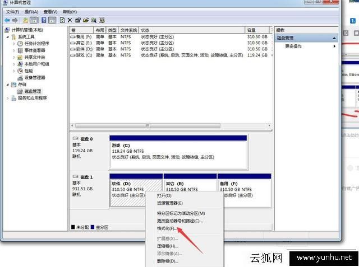359x267 pixels.
Task: Select 服务和应用程序 tree item
Action: point(33,98)
